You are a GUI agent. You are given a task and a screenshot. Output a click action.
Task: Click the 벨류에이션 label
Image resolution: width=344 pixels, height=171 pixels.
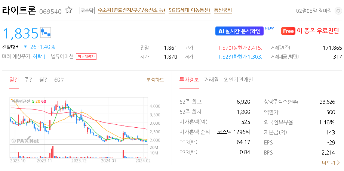pos(62,56)
